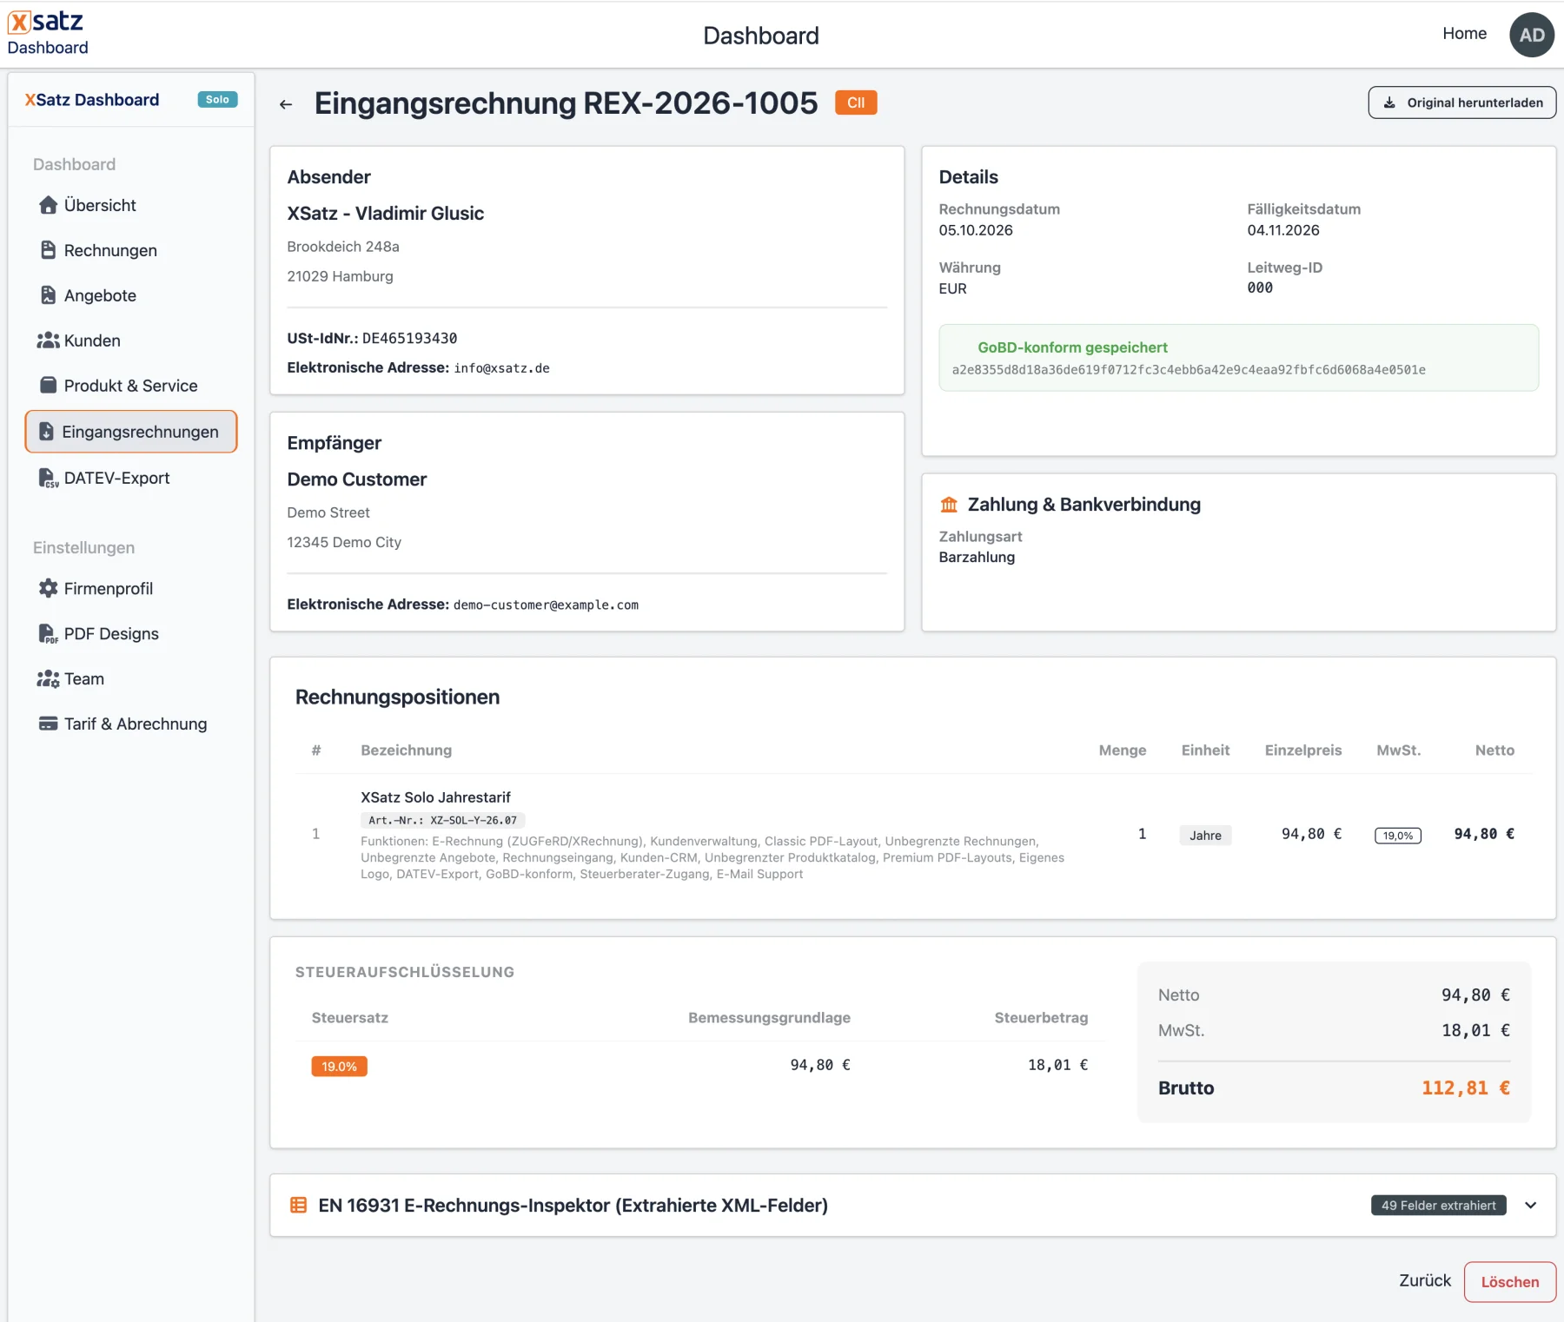
Task: Click the PDF Designs file icon
Action: (49, 633)
